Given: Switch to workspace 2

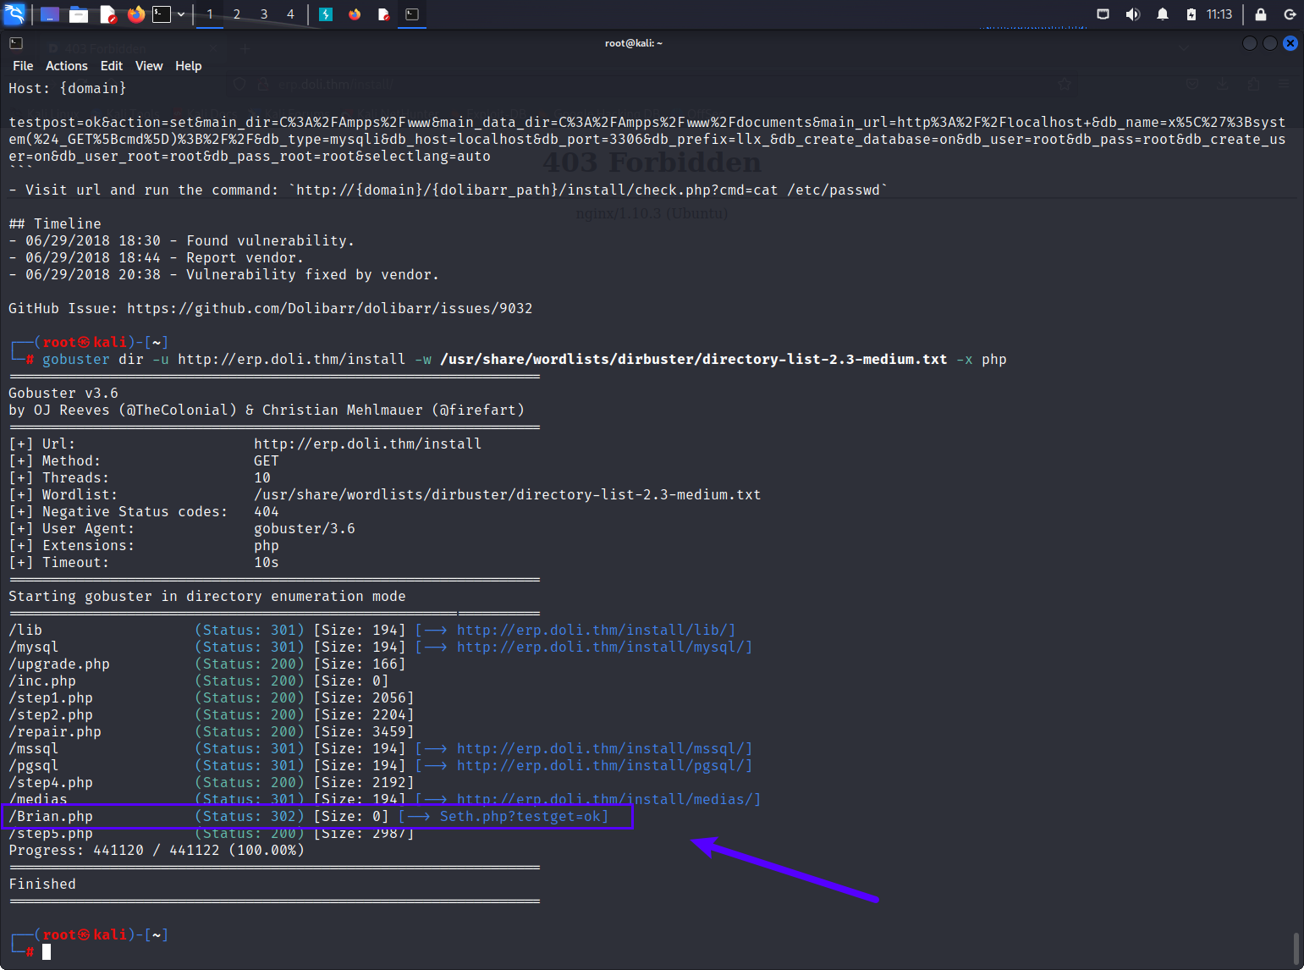Looking at the screenshot, I should [x=237, y=14].
